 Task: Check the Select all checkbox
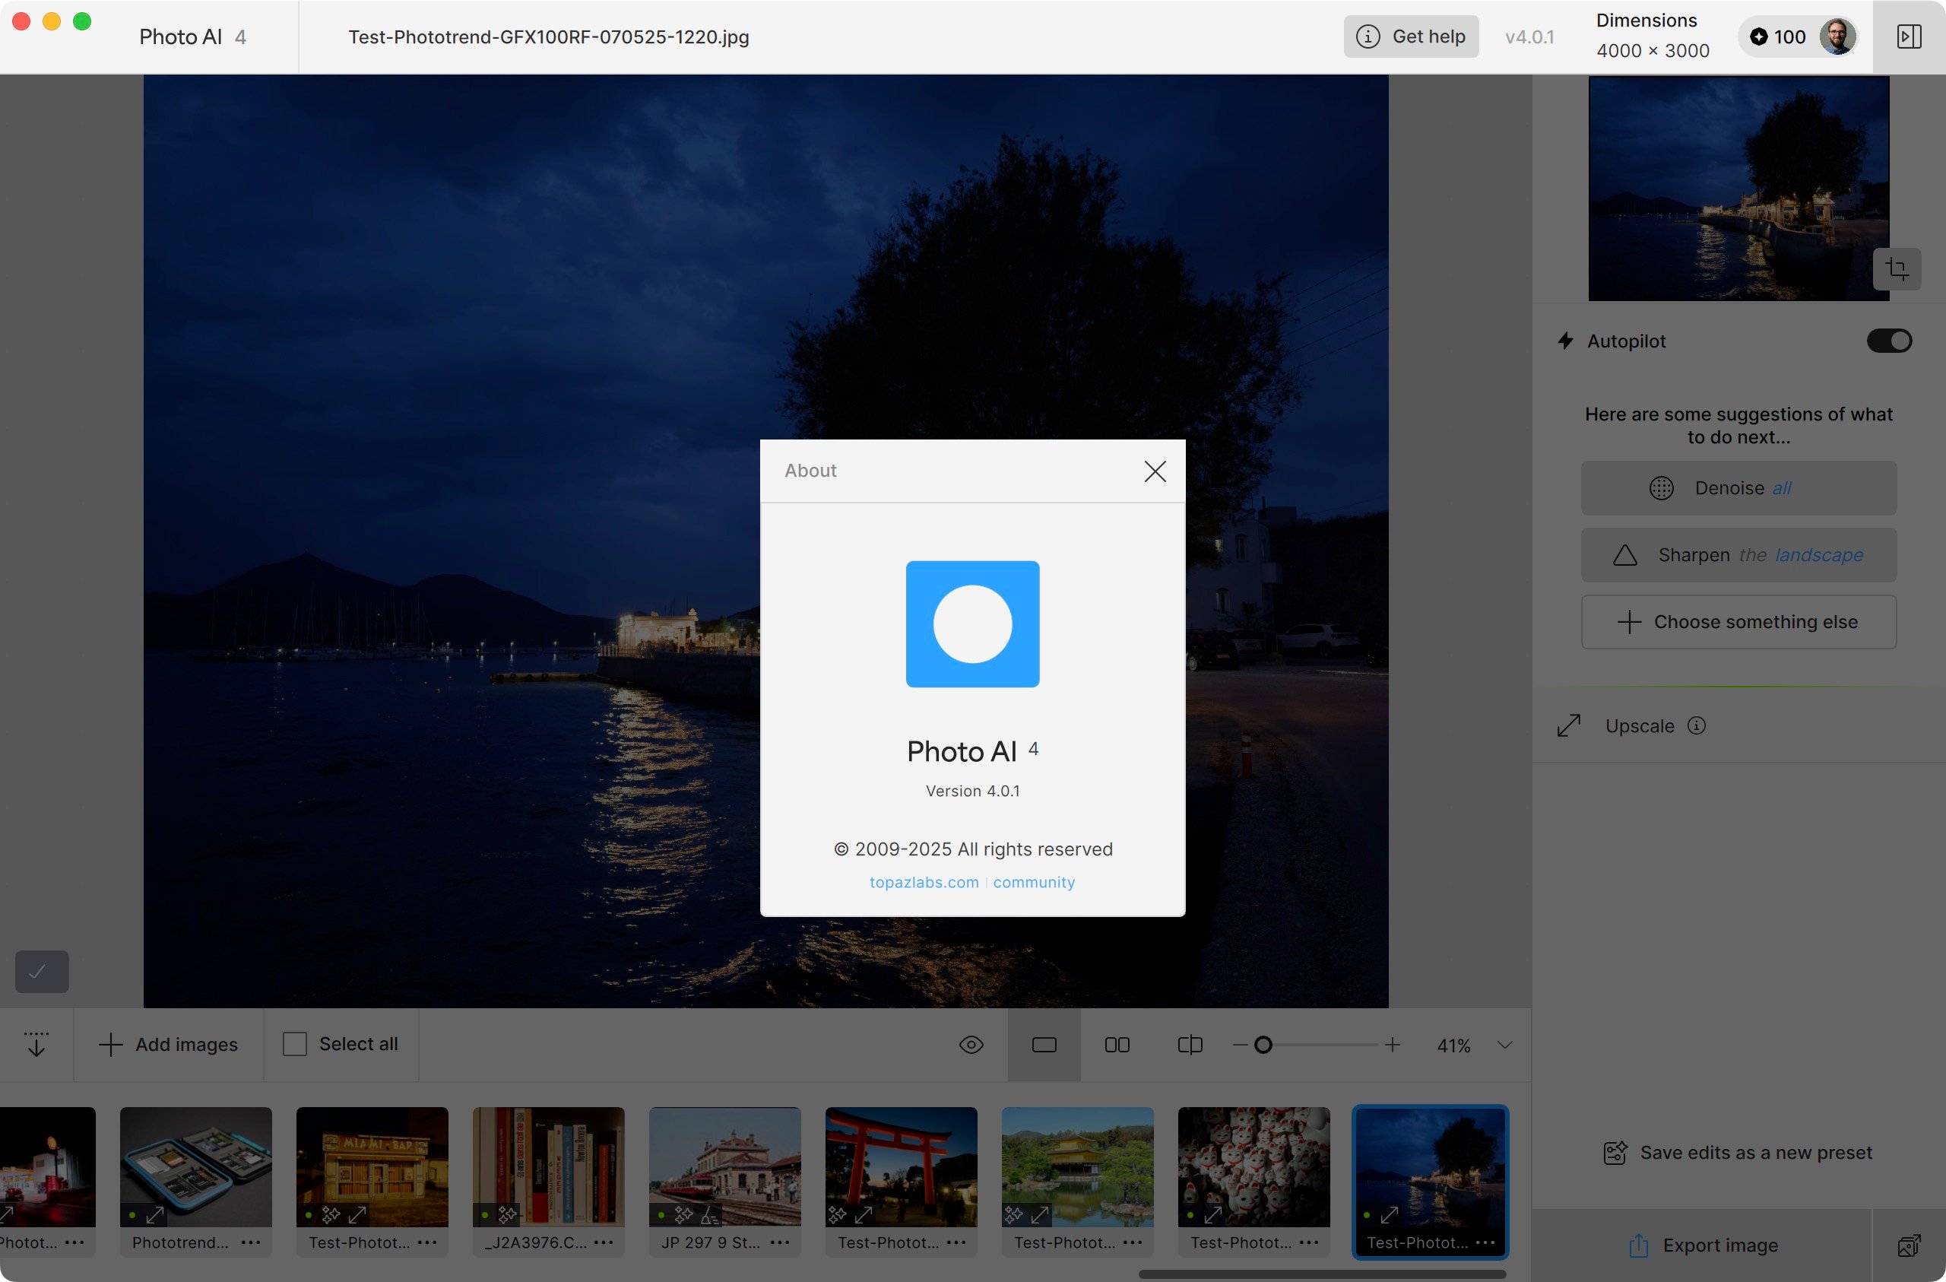pos(294,1044)
